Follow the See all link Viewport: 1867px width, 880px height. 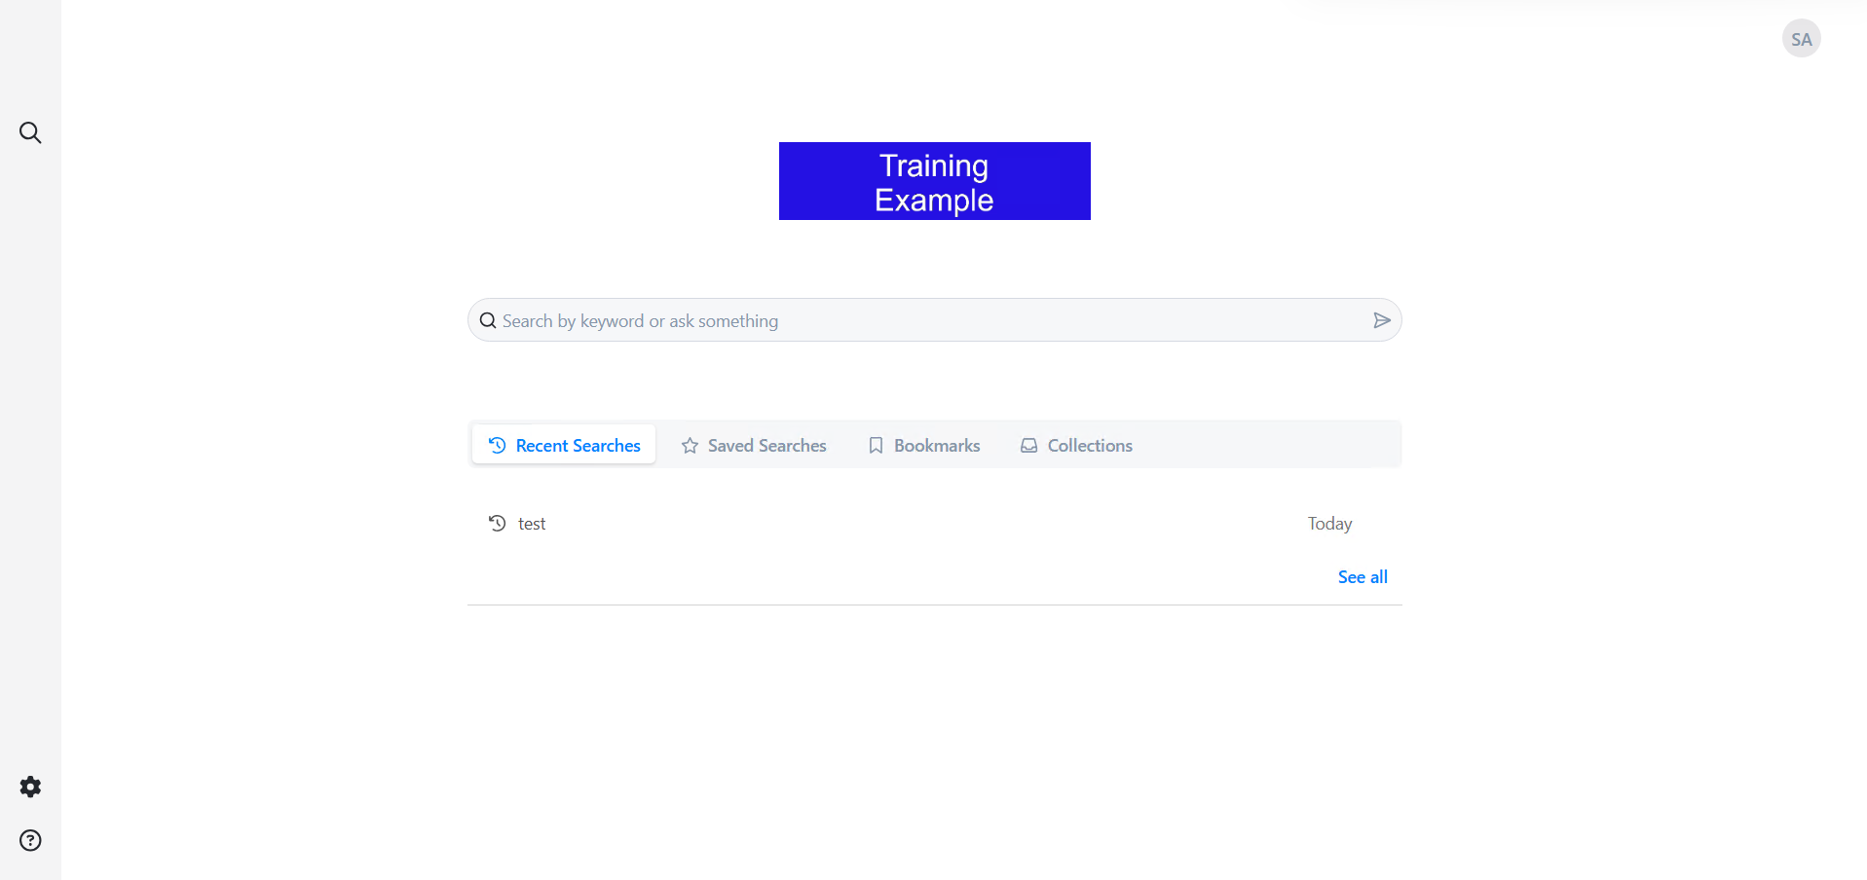pyautogui.click(x=1363, y=577)
